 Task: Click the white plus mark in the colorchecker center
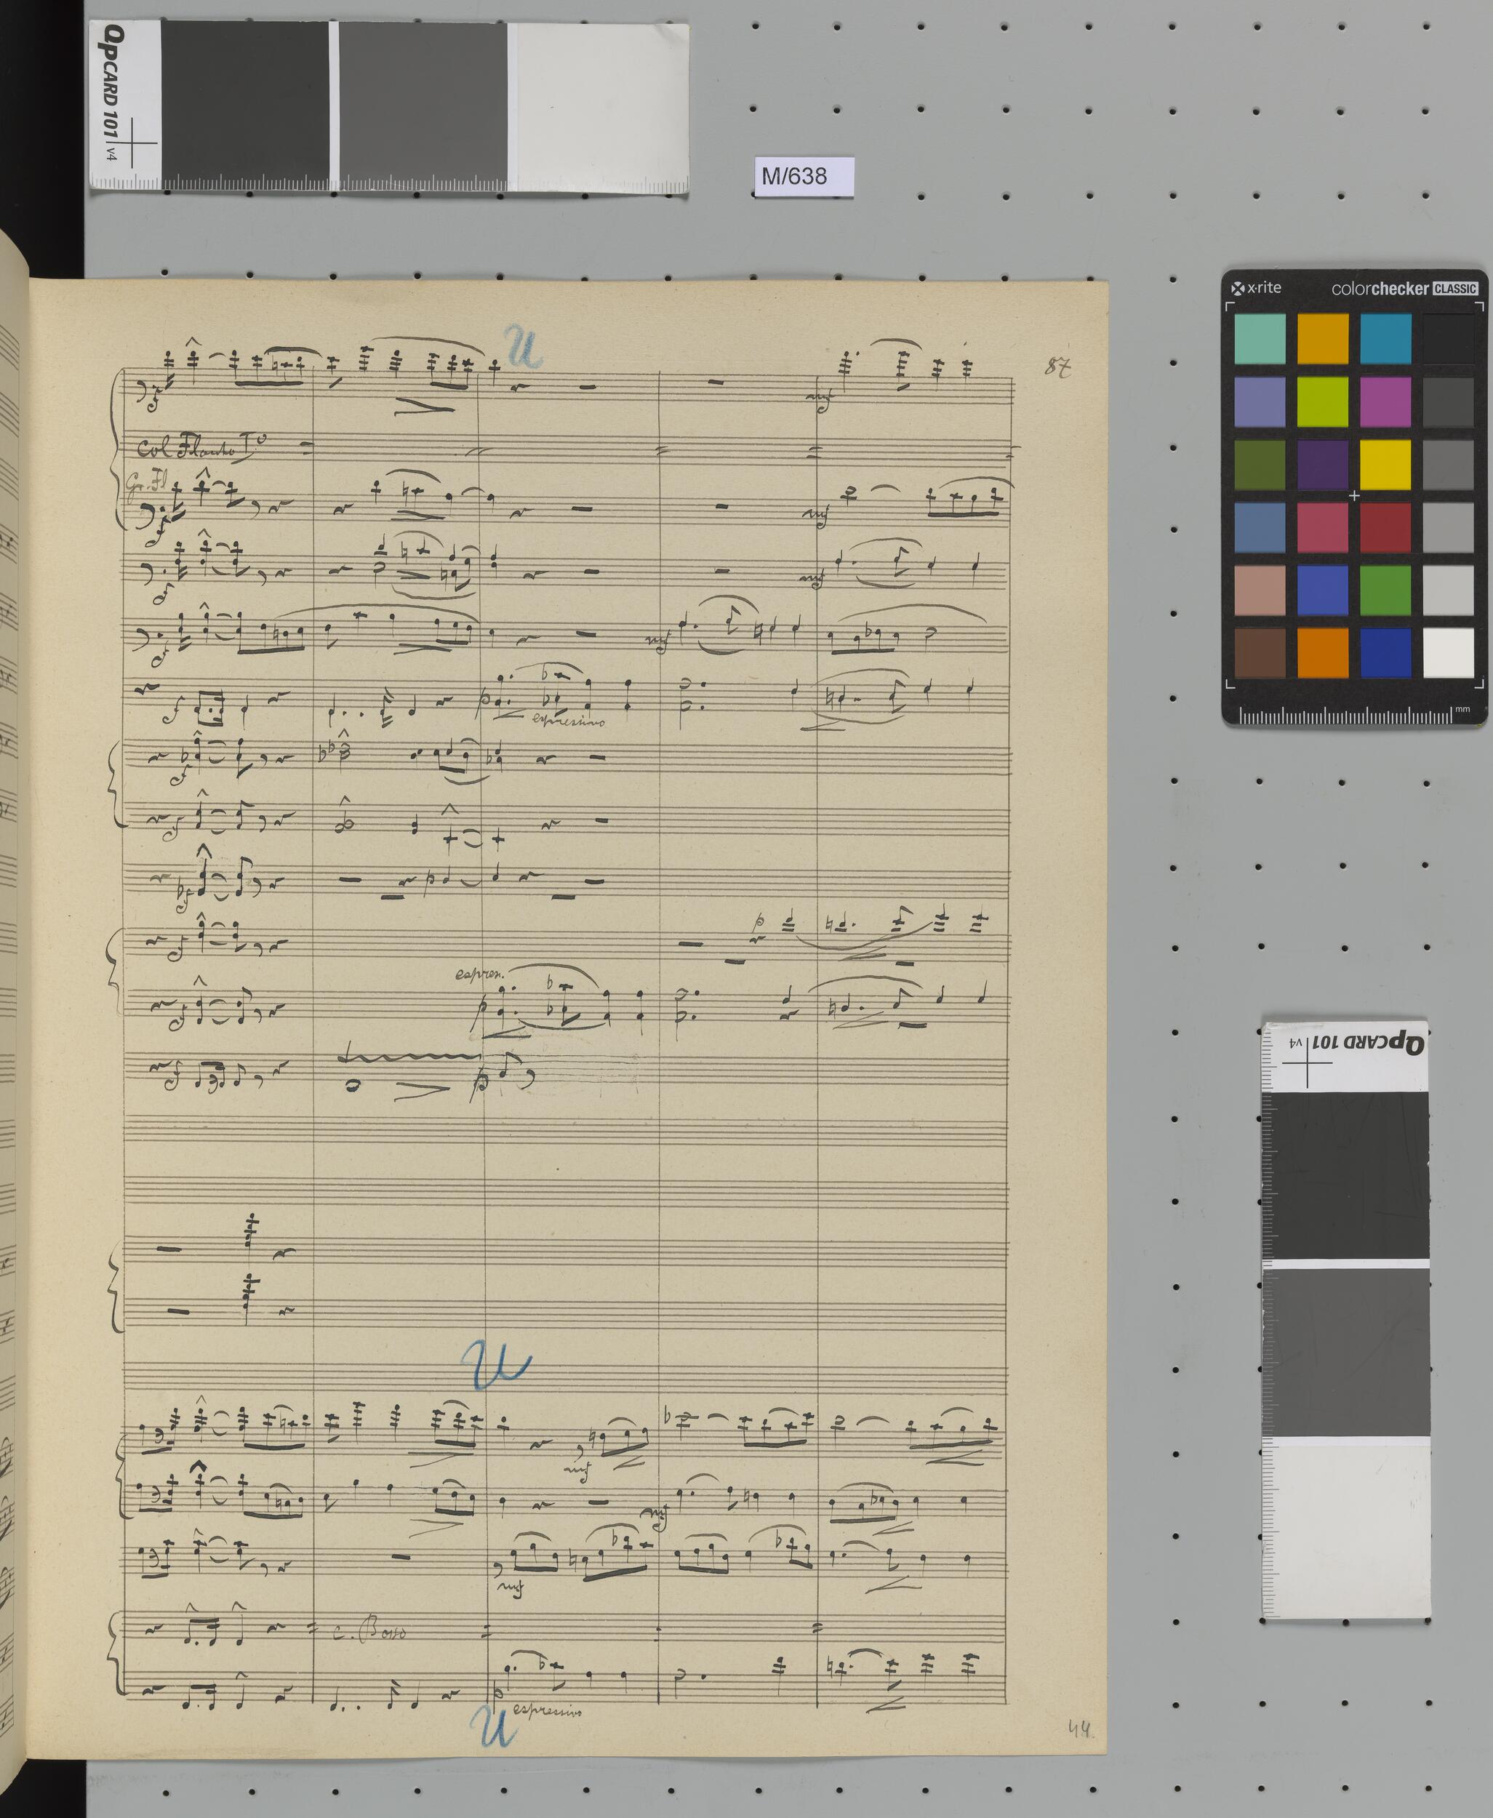[x=1355, y=496]
